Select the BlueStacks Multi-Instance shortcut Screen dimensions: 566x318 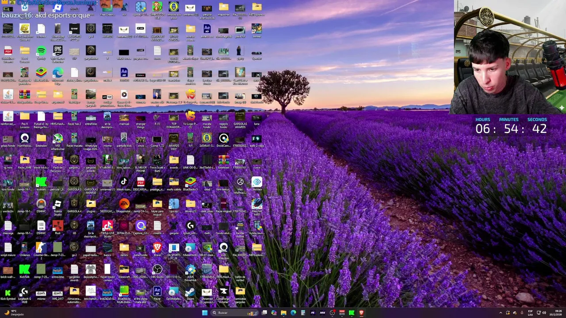(124, 295)
